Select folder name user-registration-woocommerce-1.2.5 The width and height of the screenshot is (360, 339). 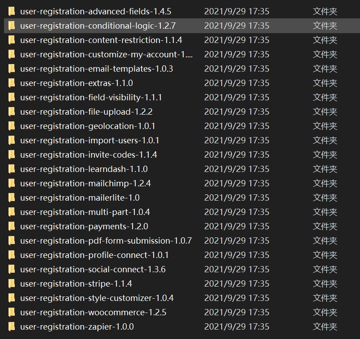(x=94, y=313)
